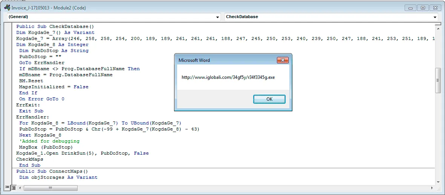Click the 'mDBname = Prog.DatabaseFullName' line
This screenshot has width=445, height=195.
tap(66, 75)
